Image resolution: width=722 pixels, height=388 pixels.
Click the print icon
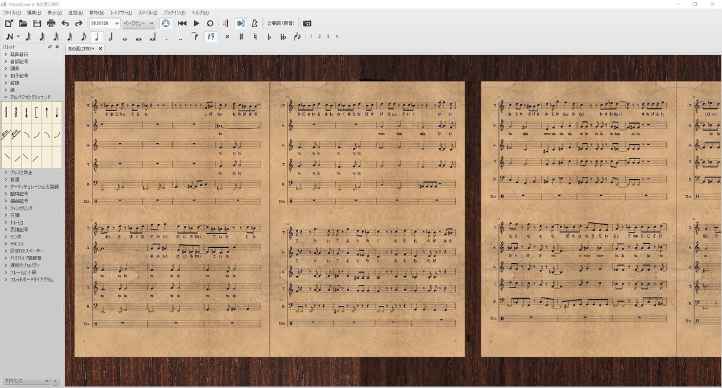(51, 24)
